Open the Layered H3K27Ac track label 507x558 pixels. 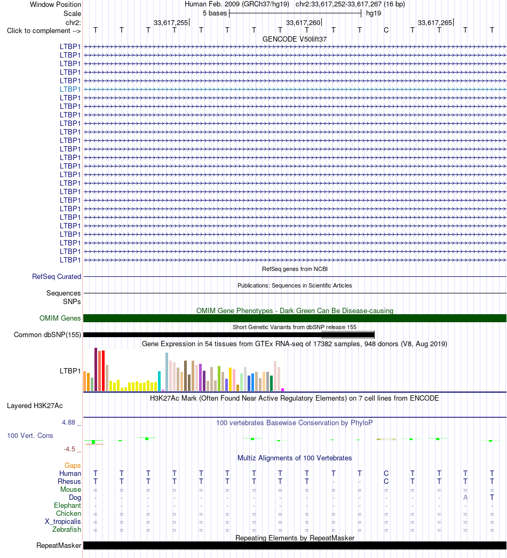35,405
